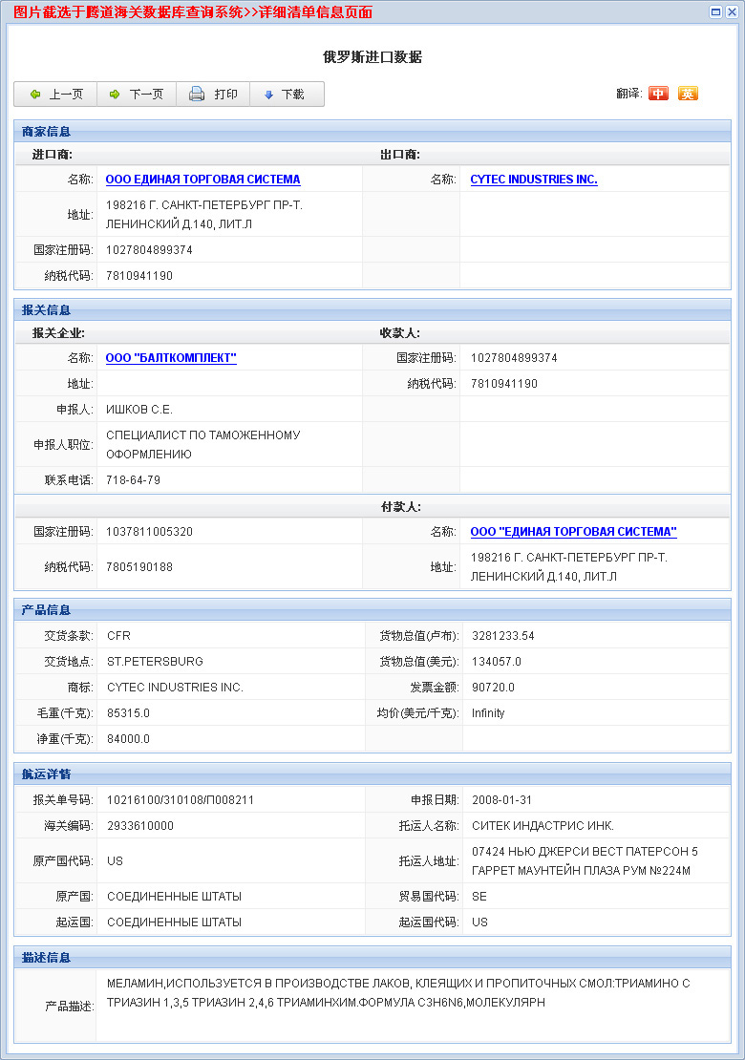
Task: Open payer link ООО "ЕДИНАЯ ТОРГОВАЯ СИСТЕМА"
Action: point(573,532)
